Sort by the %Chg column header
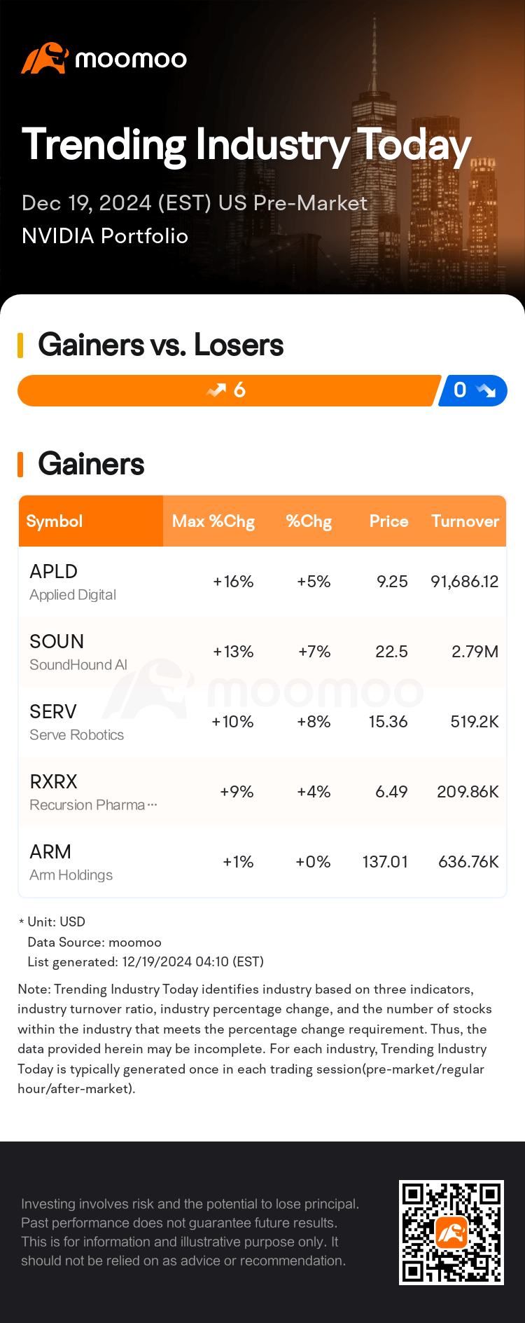525x1323 pixels. tap(309, 521)
